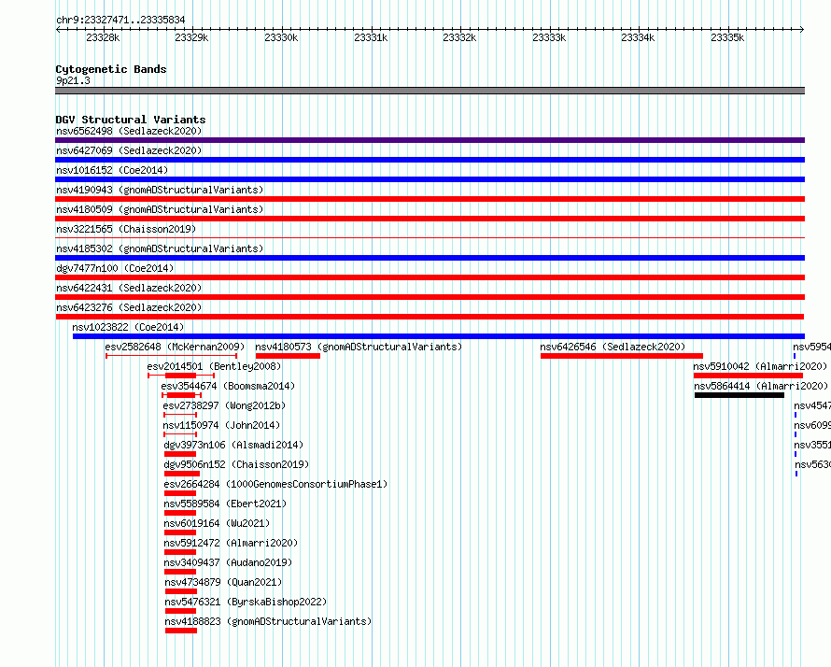Open variant nsv3221565 (Chaisson2019)

[x=126, y=229]
